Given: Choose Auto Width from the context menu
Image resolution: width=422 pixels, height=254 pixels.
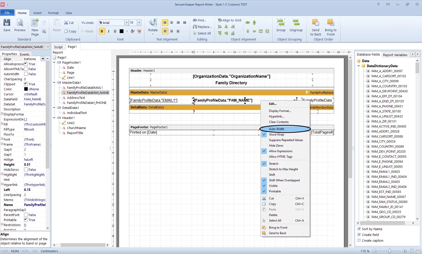Looking at the screenshot, I should pyautogui.click(x=277, y=129).
